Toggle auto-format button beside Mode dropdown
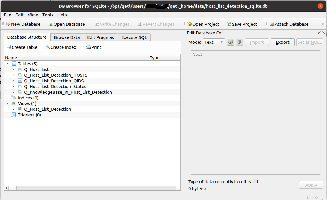Viewport: 327px width, 200px height. point(231,42)
